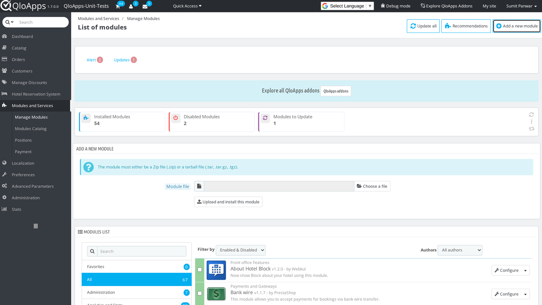The height and width of the screenshot is (305, 542).
Task: Click the QloApps addons button
Action: (x=336, y=91)
